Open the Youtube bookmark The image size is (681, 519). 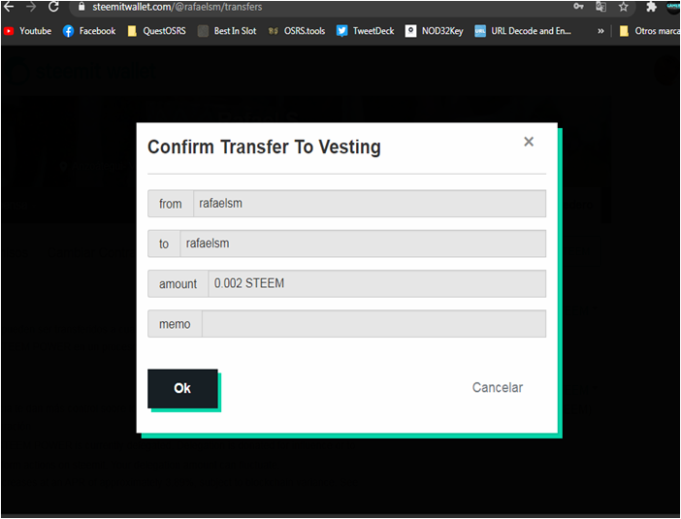tap(27, 31)
